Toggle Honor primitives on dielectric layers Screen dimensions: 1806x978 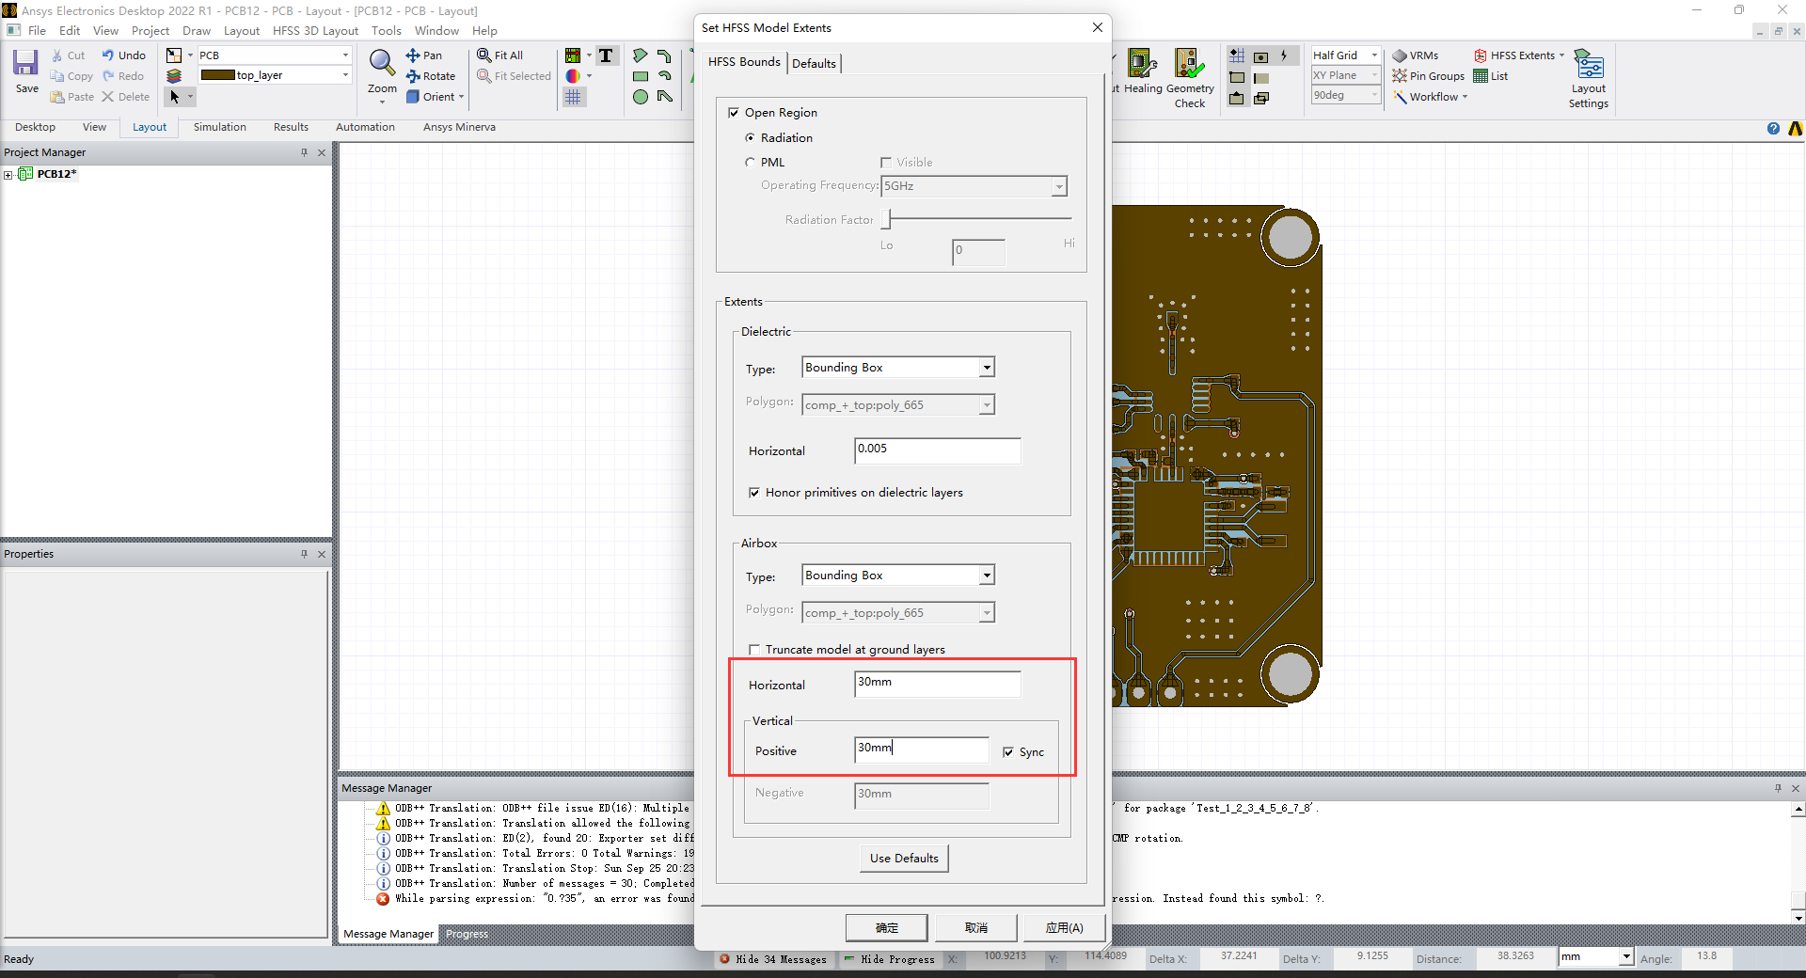[x=753, y=493]
